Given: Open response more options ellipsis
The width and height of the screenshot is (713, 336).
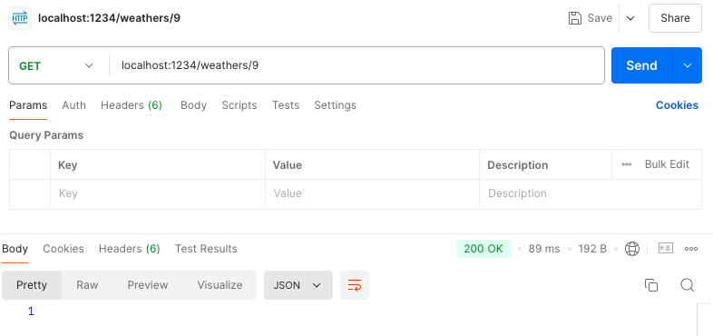Looking at the screenshot, I should pyautogui.click(x=691, y=249).
